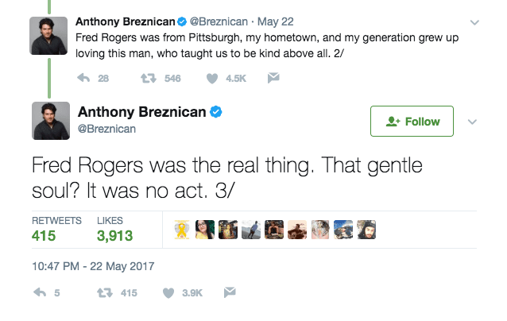The image size is (507, 321).
Task: Click envelope icon beside 3.9K likes
Action: 229,292
